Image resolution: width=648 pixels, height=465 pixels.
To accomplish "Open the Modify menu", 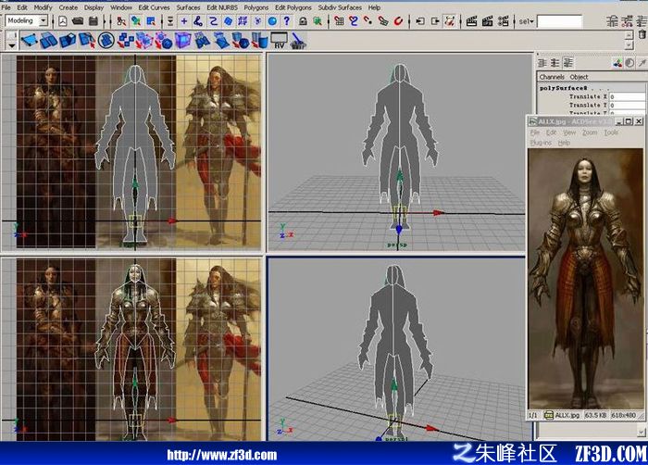I will [x=43, y=7].
